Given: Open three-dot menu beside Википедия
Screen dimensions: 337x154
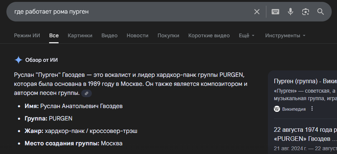Looking at the screenshot, I should pos(312,109).
